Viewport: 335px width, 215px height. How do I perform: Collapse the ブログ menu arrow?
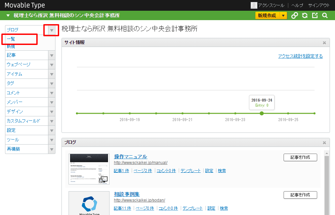click(x=51, y=30)
